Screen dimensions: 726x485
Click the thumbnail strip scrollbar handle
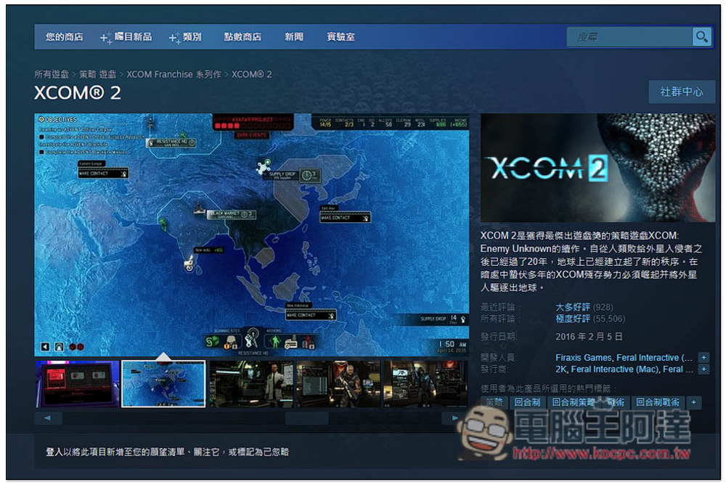[306, 418]
